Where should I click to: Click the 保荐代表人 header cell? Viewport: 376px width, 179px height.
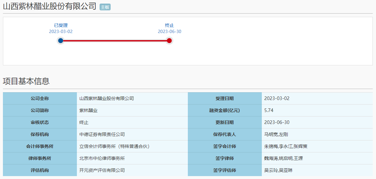[x=225, y=134]
